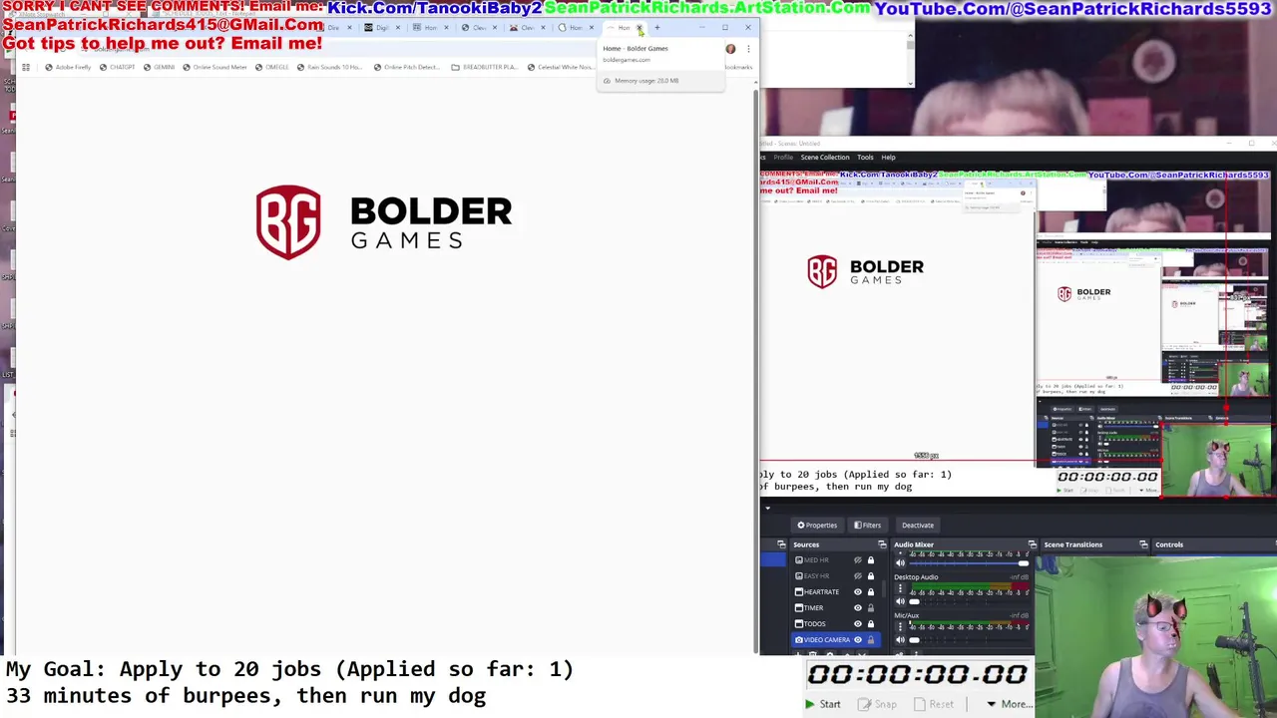The image size is (1277, 718).
Task: Open the Online Sound Meter bookmark
Action: coord(214,67)
